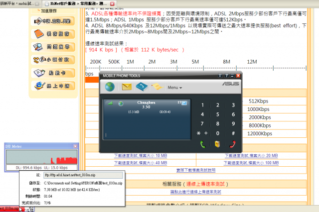
Task: Click the 914 K bps speed result text
Action: pyautogui.click(x=101, y=50)
